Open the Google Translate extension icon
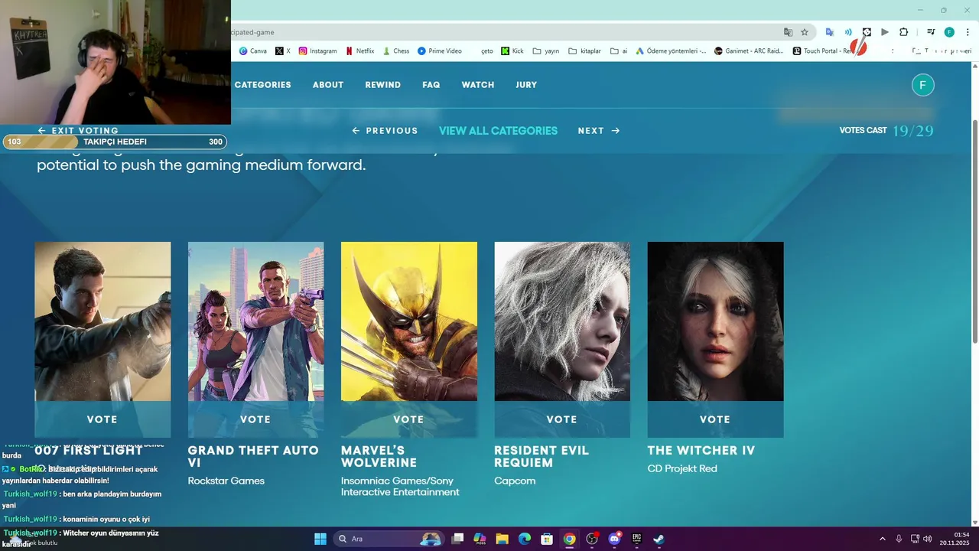979x551 pixels. click(x=830, y=32)
